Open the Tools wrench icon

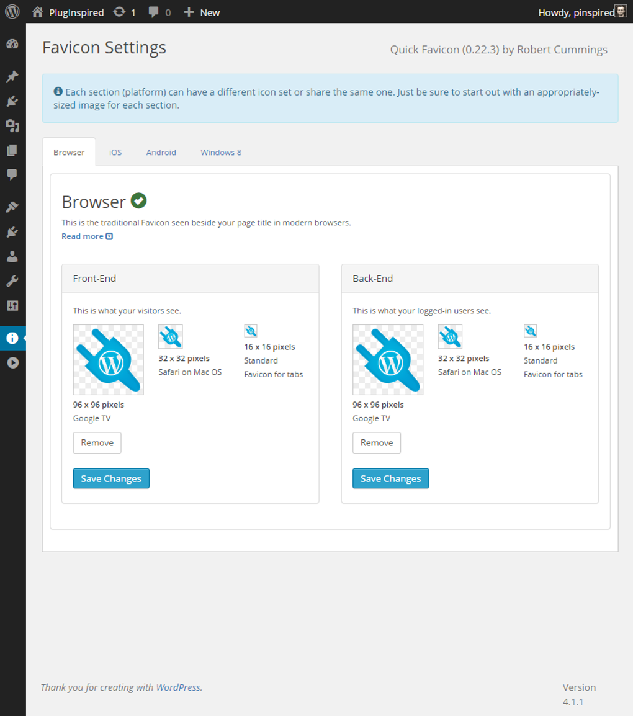(x=12, y=280)
